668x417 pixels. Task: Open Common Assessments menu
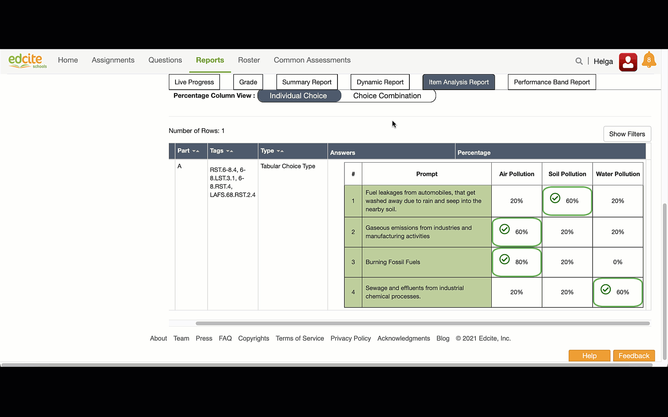tap(312, 60)
